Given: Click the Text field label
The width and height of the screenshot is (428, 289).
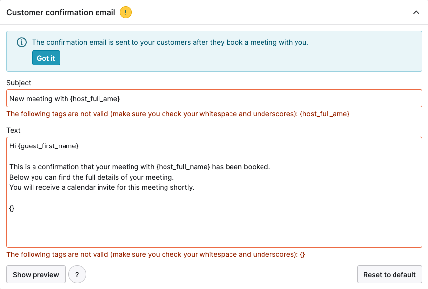Looking at the screenshot, I should (13, 130).
